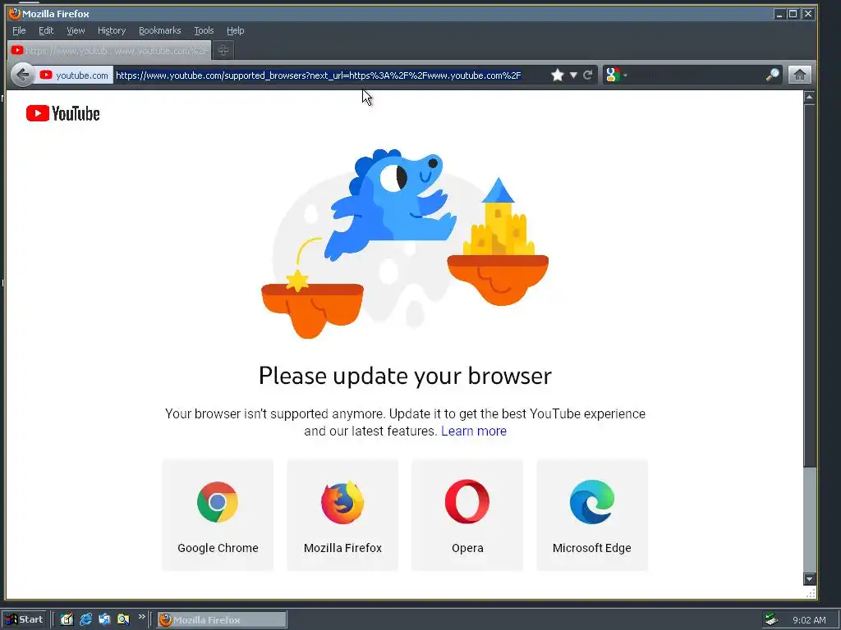The height and width of the screenshot is (630, 841).
Task: Click the system tray network icon
Action: (772, 620)
